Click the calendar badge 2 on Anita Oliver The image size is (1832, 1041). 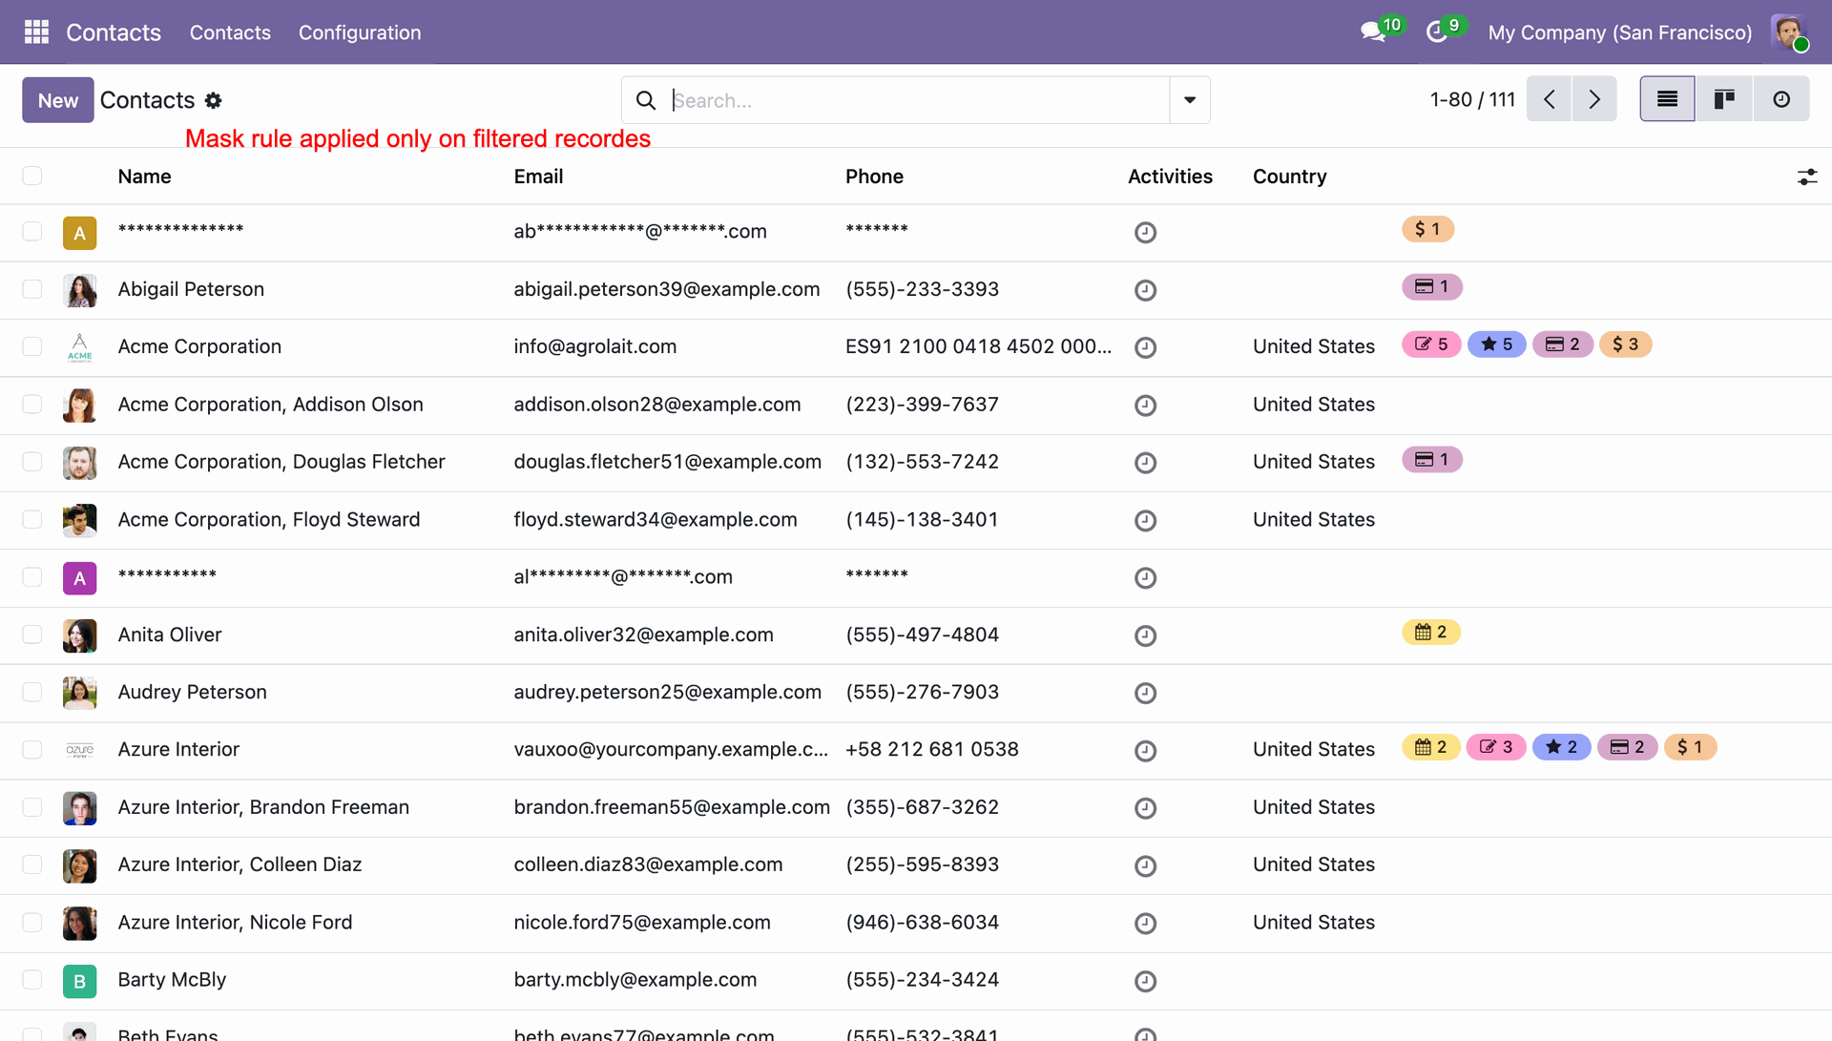point(1430,632)
